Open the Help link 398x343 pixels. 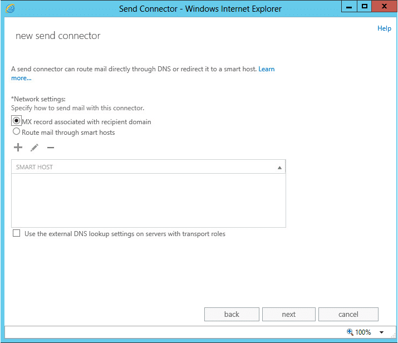384,28
